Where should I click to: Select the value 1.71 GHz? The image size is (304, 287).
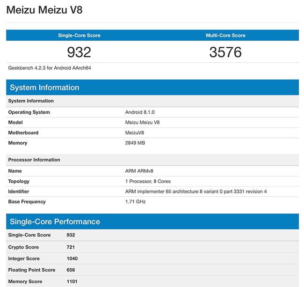135,202
